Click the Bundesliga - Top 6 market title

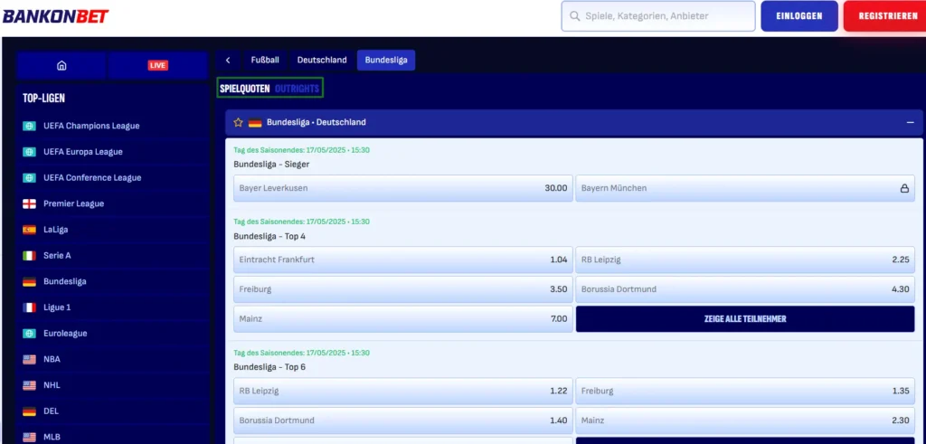(269, 367)
